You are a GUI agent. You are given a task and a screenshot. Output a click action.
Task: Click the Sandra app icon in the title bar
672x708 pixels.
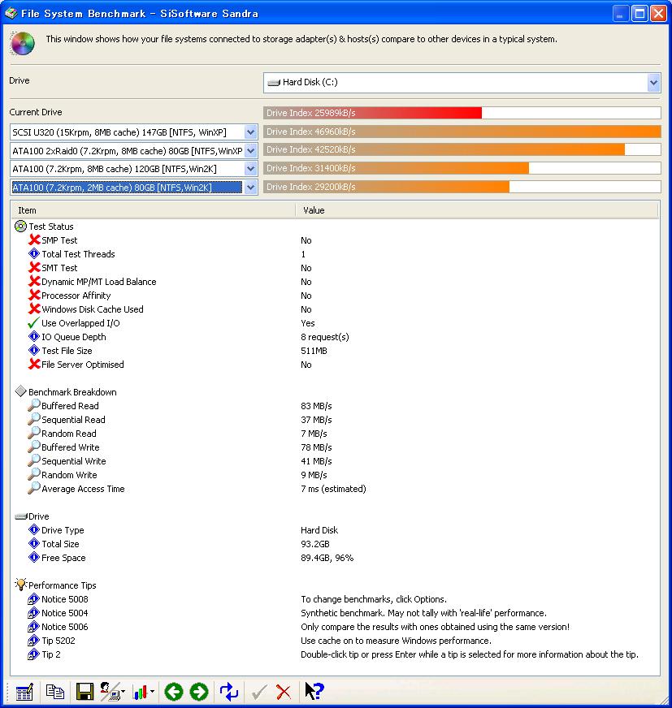coord(11,13)
